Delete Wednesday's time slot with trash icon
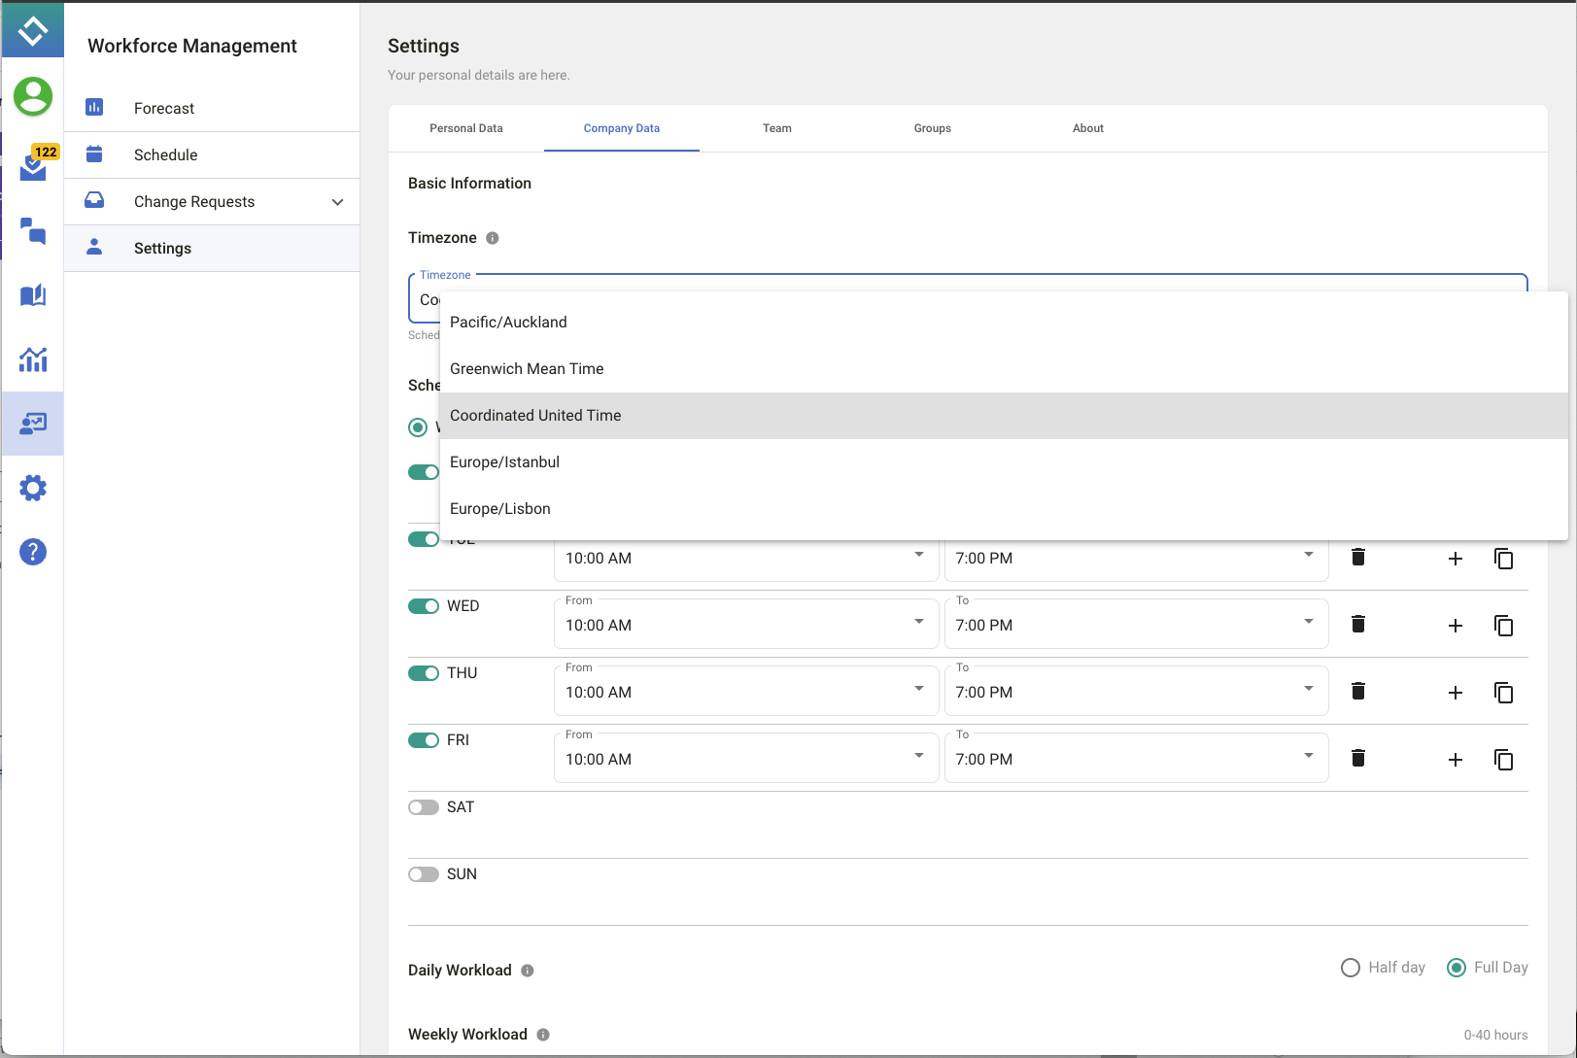The image size is (1577, 1058). tap(1358, 624)
